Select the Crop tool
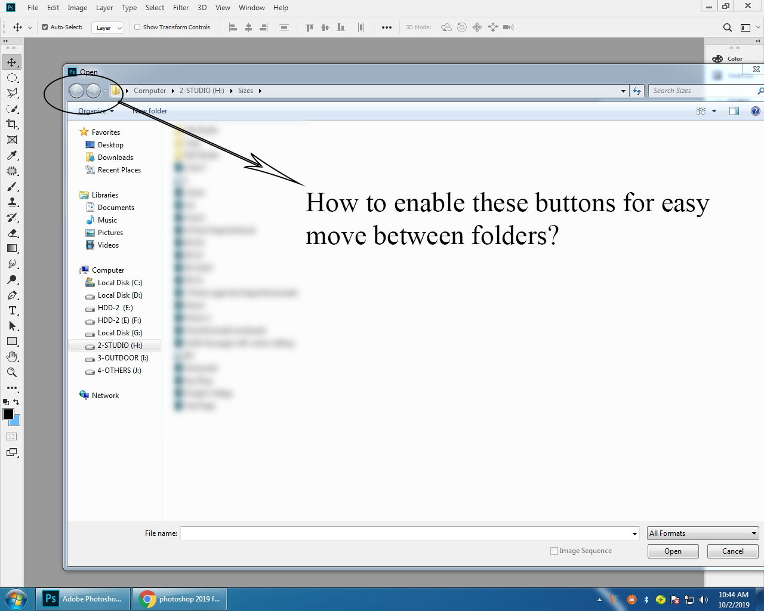Image resolution: width=764 pixels, height=611 pixels. [12, 124]
